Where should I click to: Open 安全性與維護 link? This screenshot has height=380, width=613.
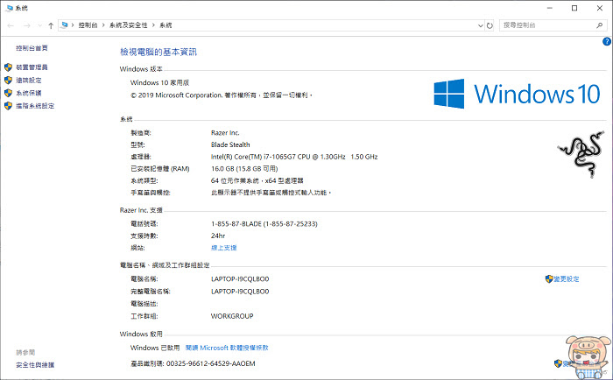coord(35,365)
